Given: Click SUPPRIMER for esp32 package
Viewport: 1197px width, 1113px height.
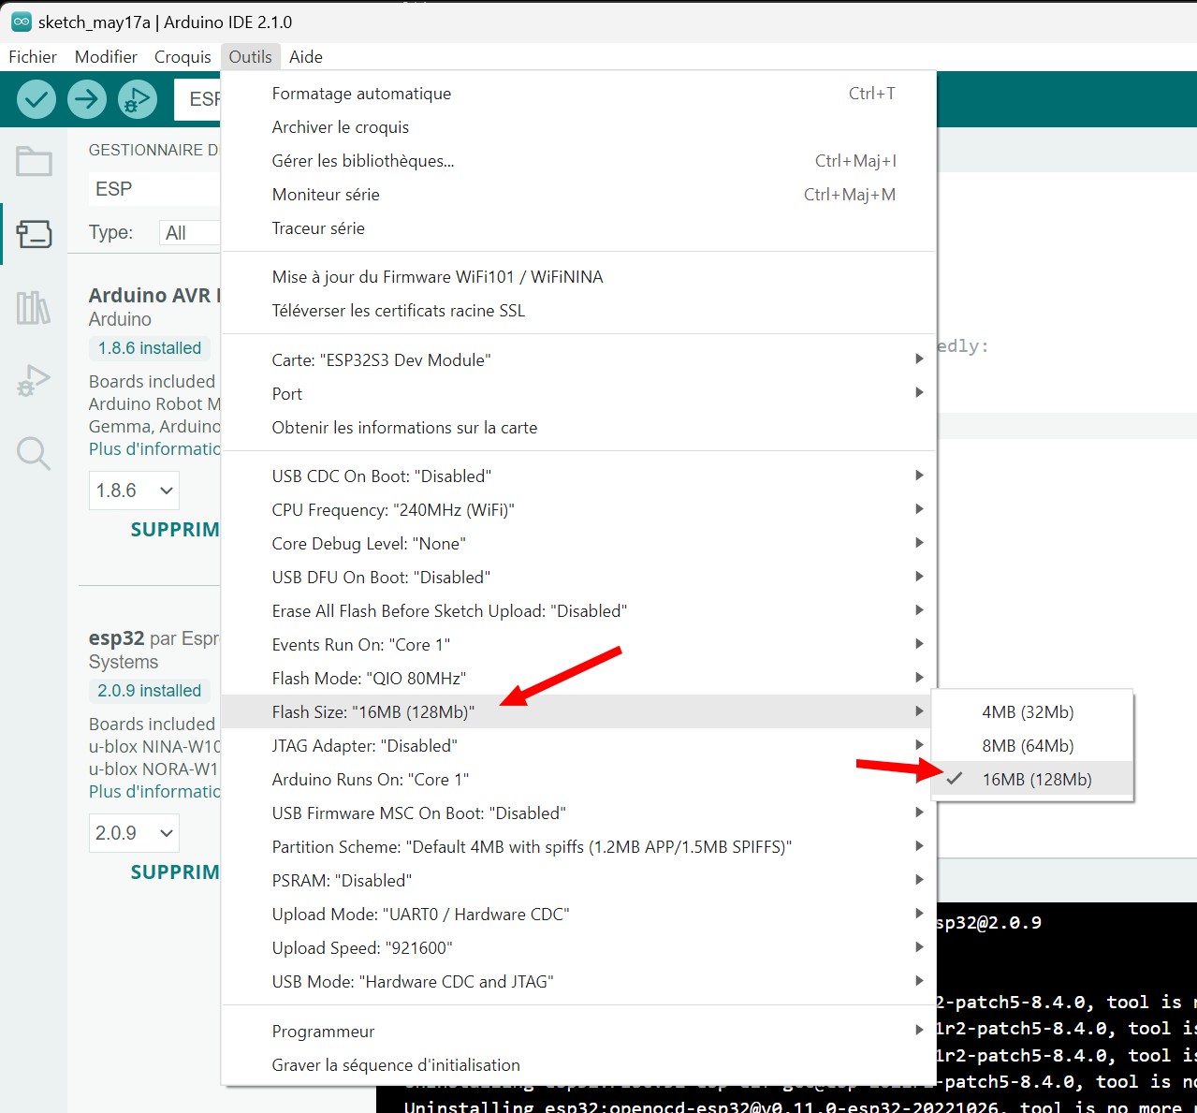Looking at the screenshot, I should click(x=175, y=872).
